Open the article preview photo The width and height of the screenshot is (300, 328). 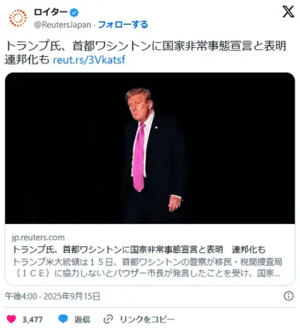150,148
